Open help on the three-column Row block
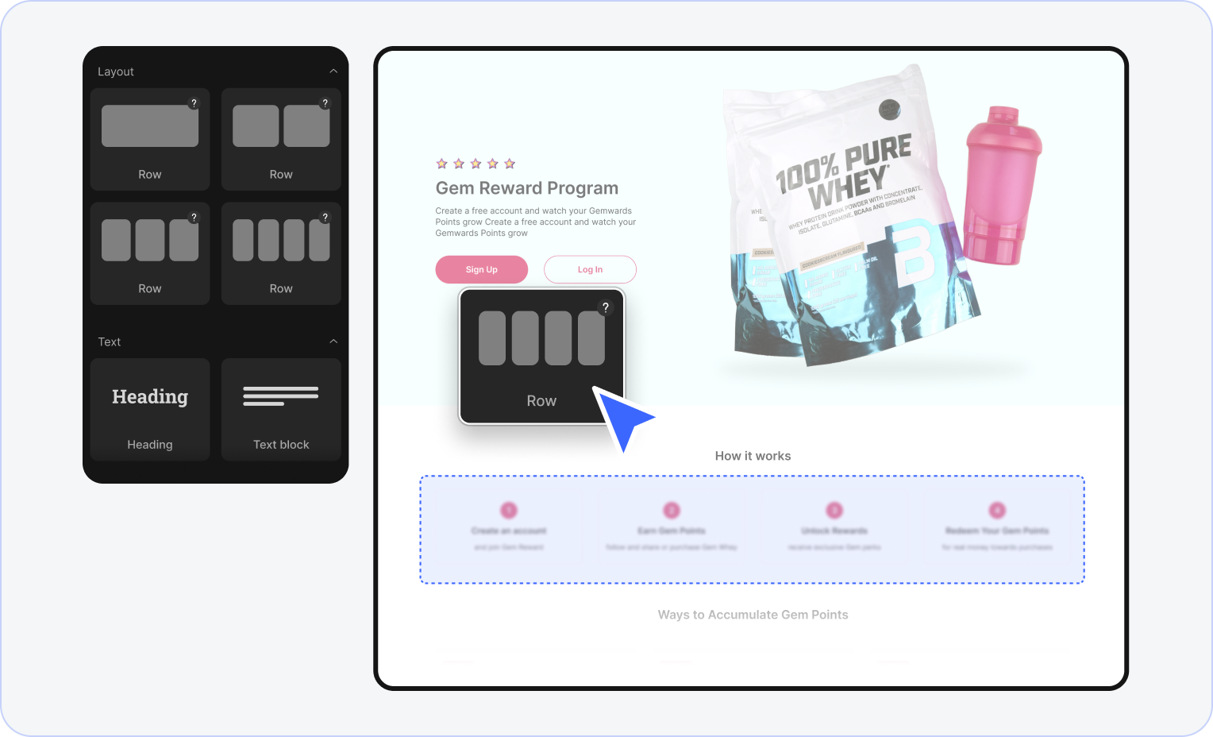Viewport: 1213px width, 737px height. click(194, 218)
